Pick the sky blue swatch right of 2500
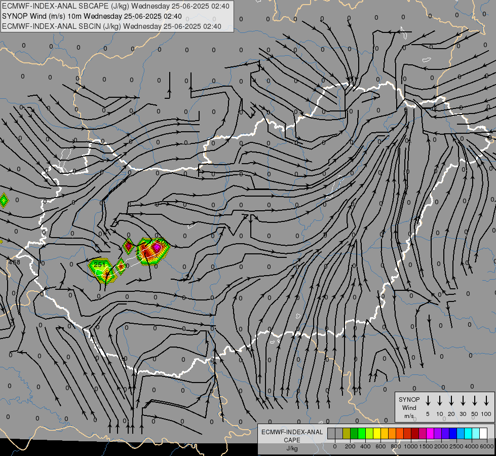496x456 pixels. click(x=460, y=433)
